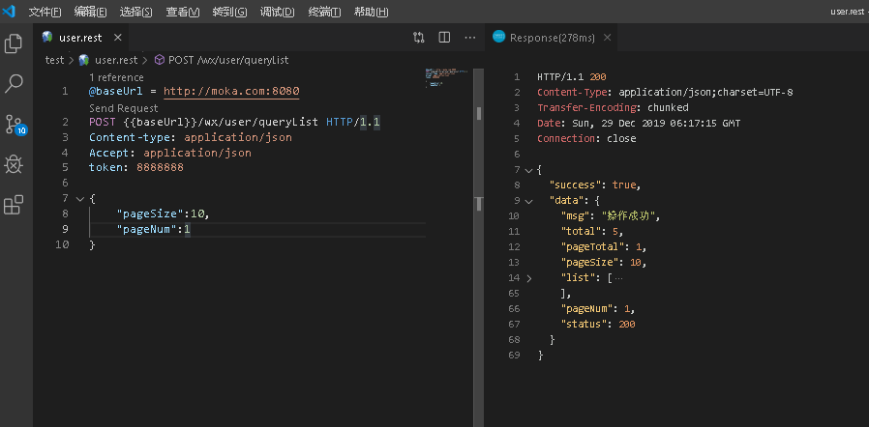Select the user.rest editor tab
This screenshot has width=869, height=427.
(81, 38)
